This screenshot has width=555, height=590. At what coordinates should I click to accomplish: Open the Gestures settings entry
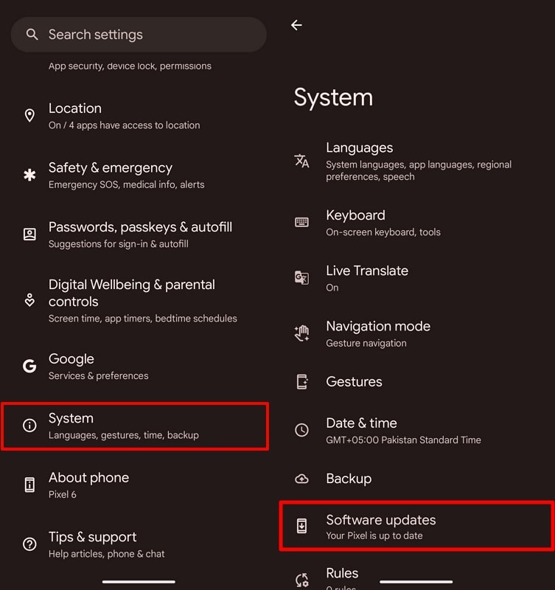tap(354, 381)
